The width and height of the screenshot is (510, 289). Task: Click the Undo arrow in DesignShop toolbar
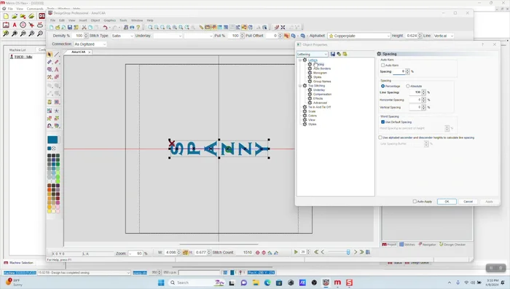(x=105, y=28)
